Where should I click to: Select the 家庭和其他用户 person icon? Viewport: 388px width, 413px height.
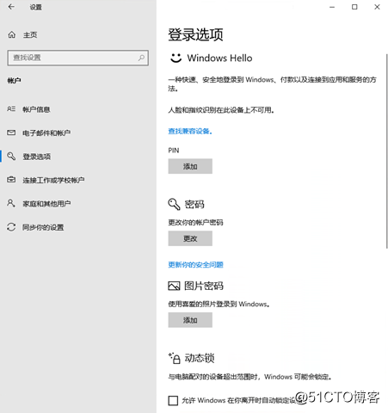pos(11,203)
